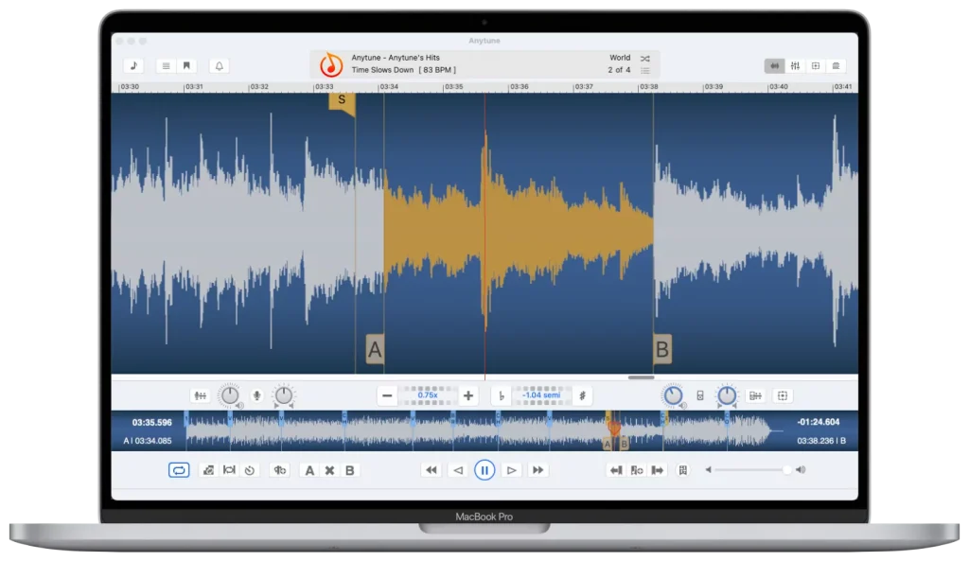
Task: Open the EQ faders icon left of knobs
Action: pos(201,395)
